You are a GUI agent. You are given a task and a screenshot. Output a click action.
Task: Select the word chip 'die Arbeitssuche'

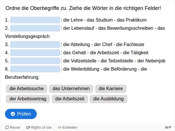[x=27, y=89]
